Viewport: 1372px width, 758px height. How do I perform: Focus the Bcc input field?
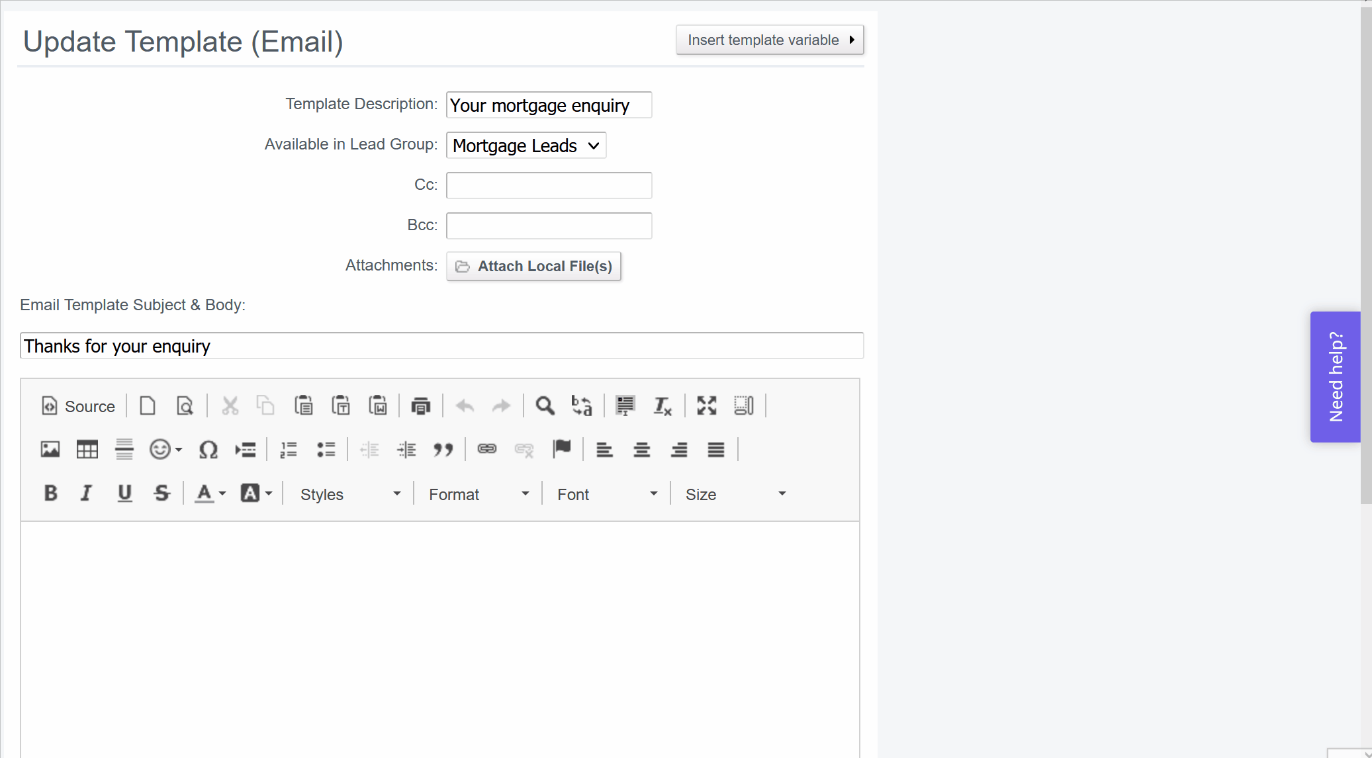click(x=549, y=226)
